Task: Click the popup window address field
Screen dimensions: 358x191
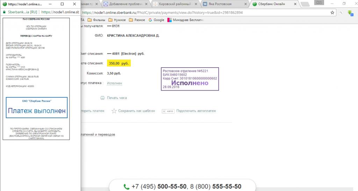Action: [60, 12]
